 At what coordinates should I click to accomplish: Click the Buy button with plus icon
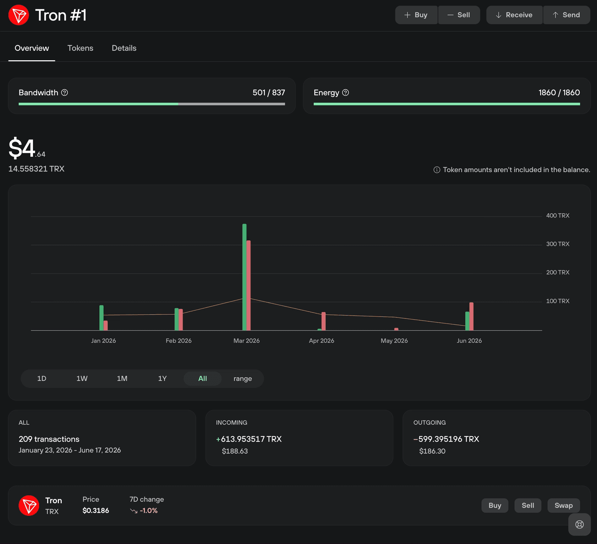click(x=416, y=15)
